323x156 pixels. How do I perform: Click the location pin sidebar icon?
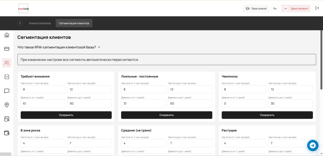[x=7, y=105]
